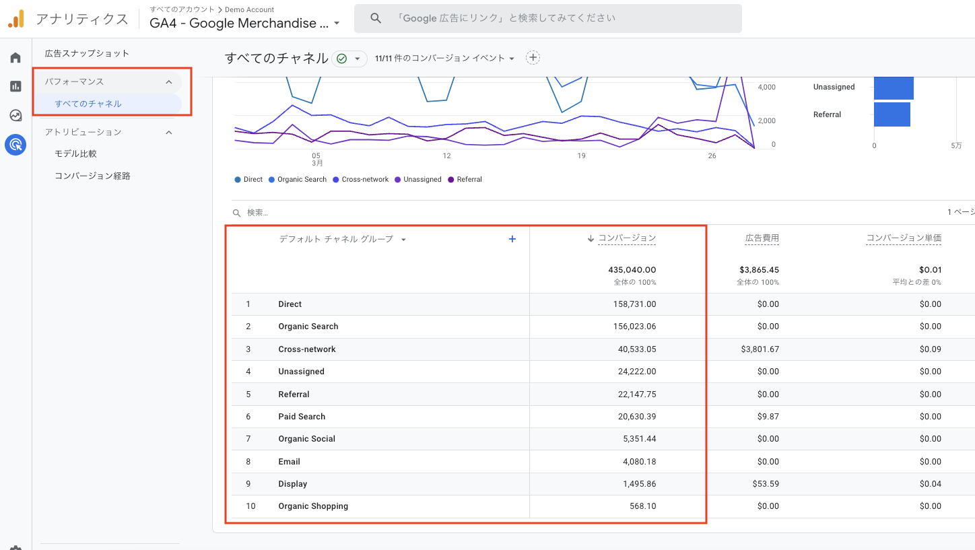Click the 158,731.00 conversions value
The width and height of the screenshot is (975, 550).
[x=634, y=304]
